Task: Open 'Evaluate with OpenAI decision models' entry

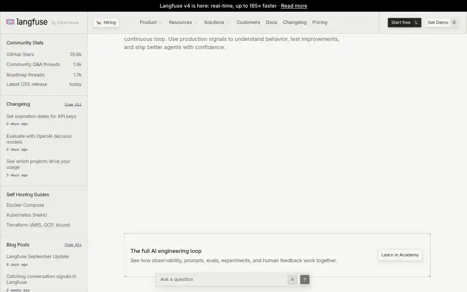Action: (x=39, y=139)
